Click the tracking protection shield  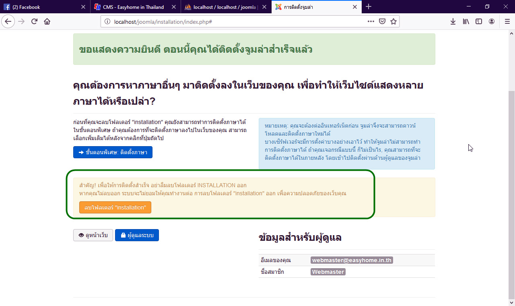(x=382, y=21)
